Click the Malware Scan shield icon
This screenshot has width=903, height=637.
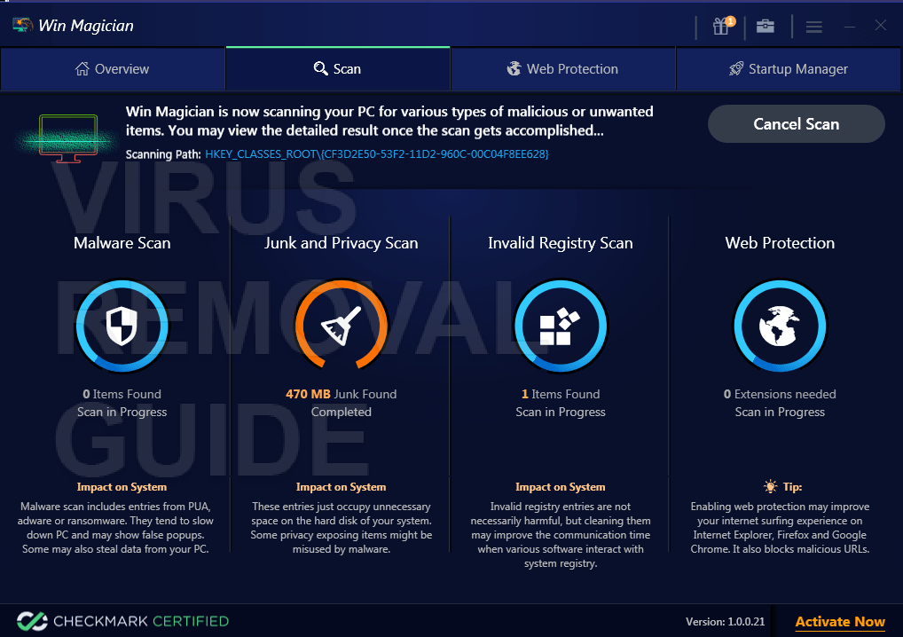pyautogui.click(x=122, y=326)
